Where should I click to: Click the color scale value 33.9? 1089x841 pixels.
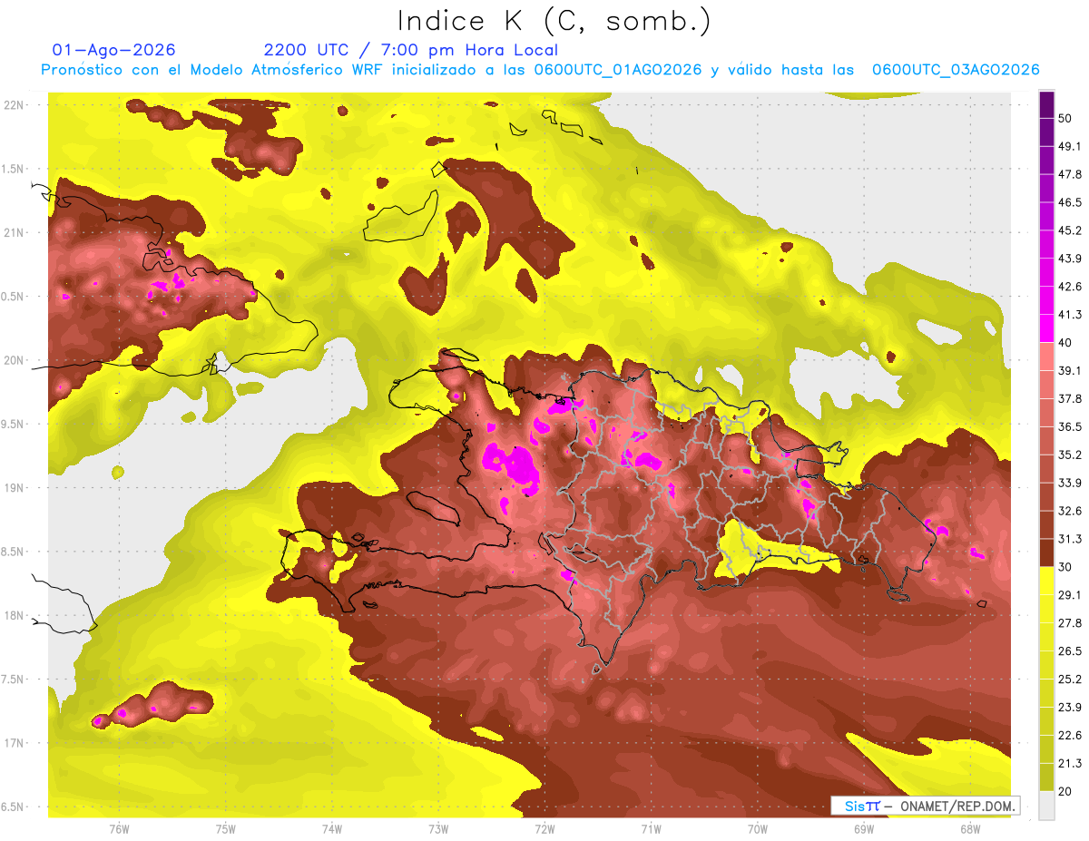pyautogui.click(x=1071, y=483)
